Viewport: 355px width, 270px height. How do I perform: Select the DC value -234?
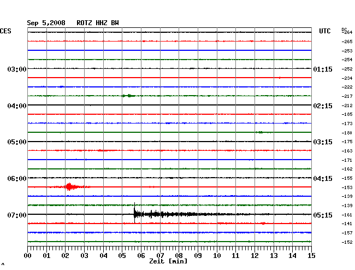(347, 78)
